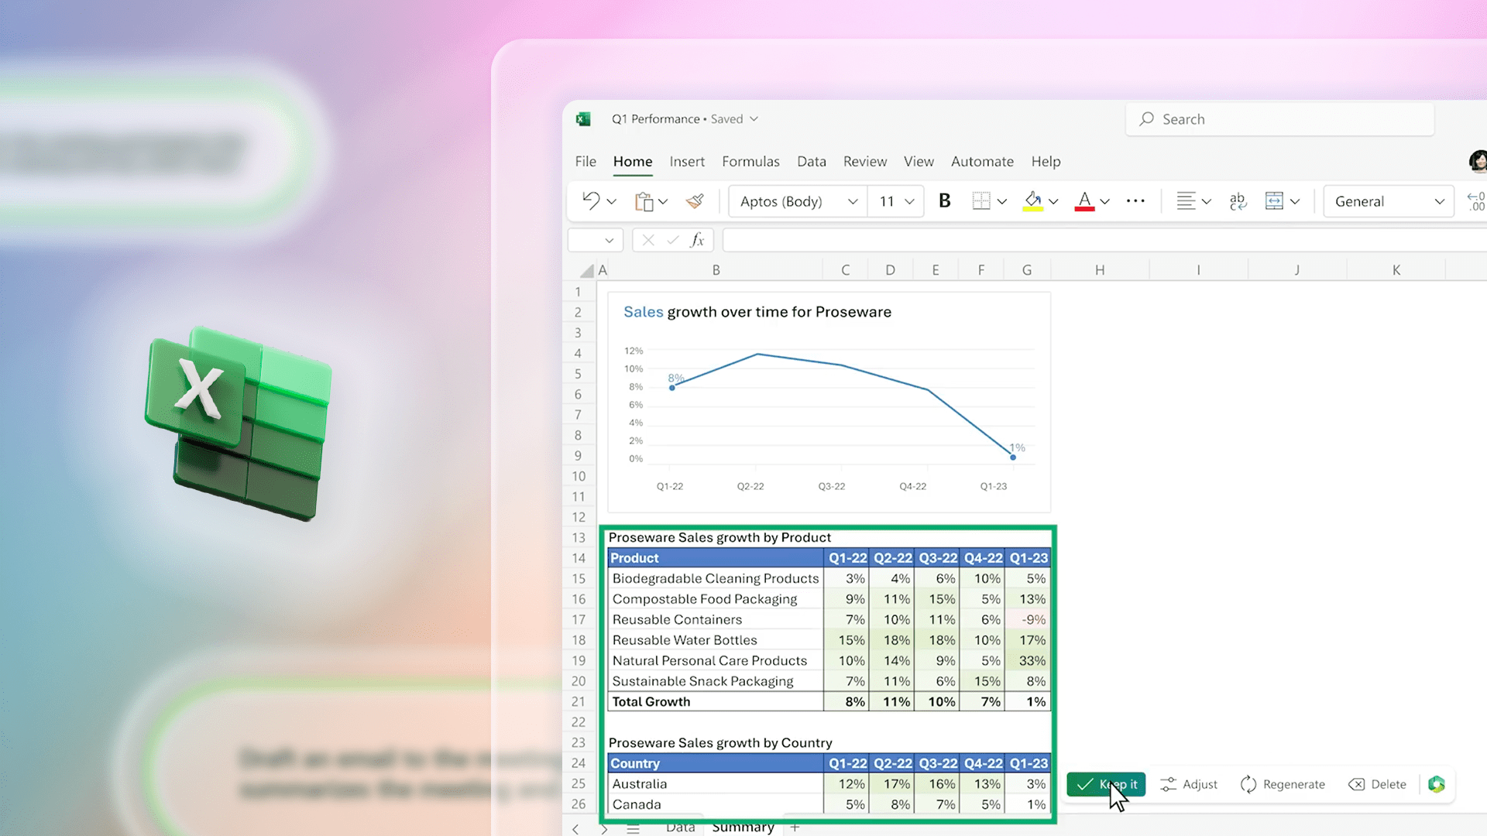1487x836 pixels.
Task: Click the Regenerate button
Action: pos(1283,784)
